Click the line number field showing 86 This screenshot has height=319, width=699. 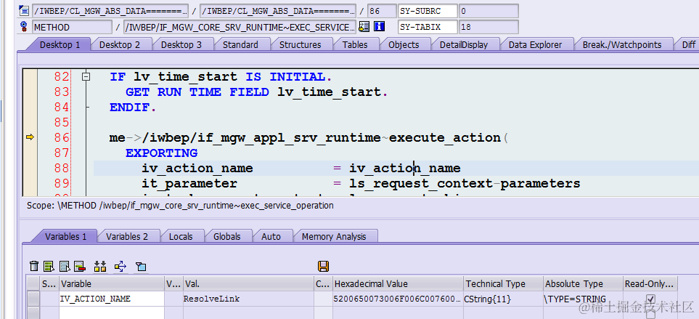coord(382,11)
